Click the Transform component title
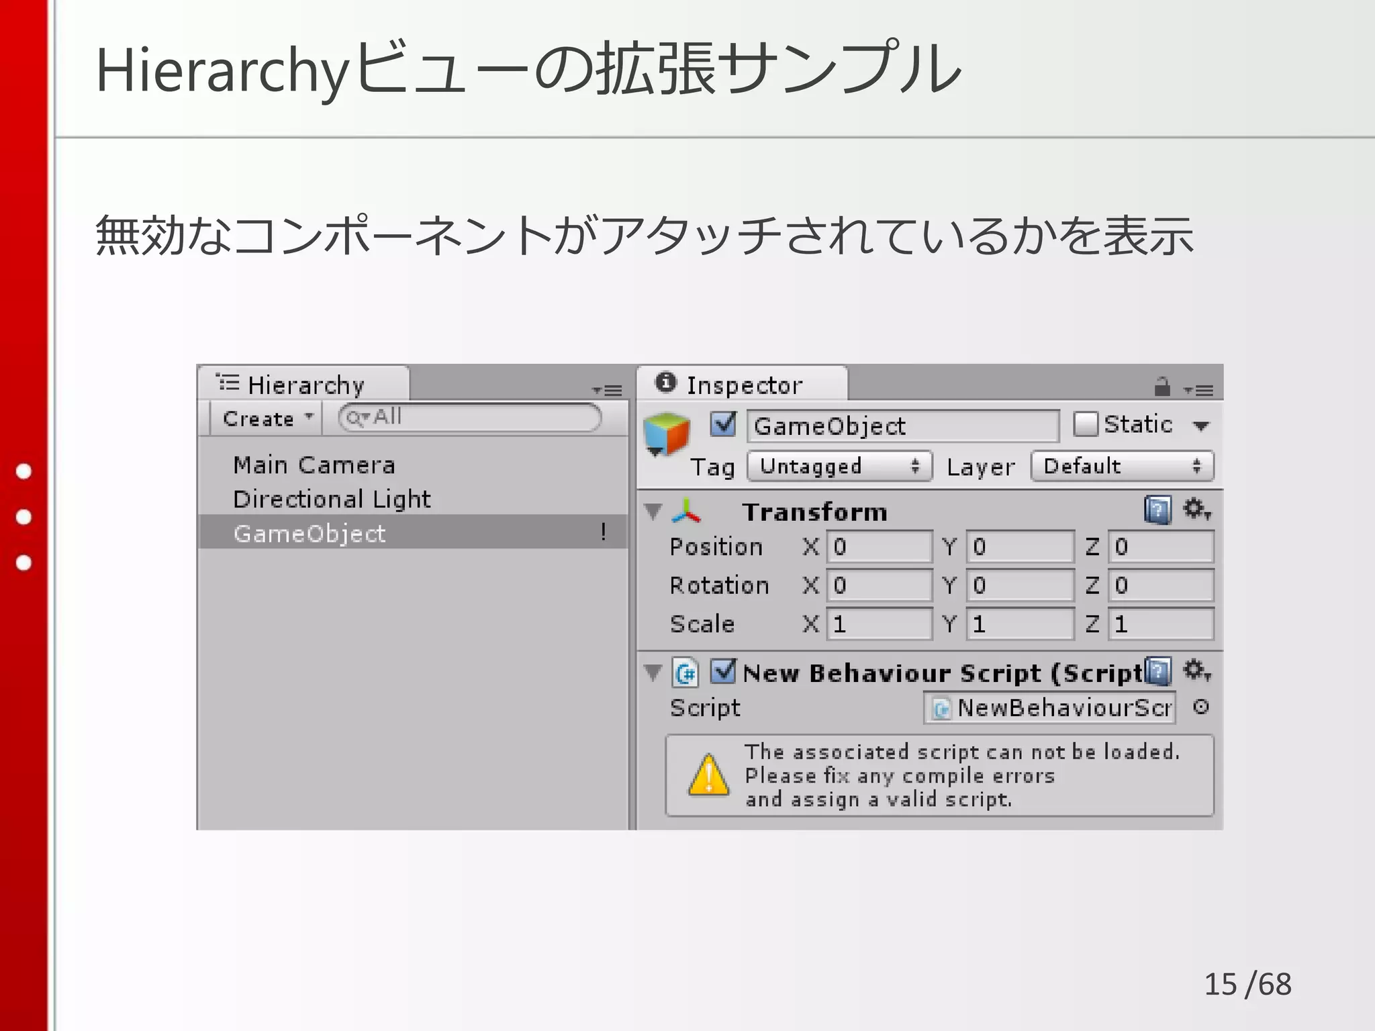1375x1031 pixels. coord(814,512)
